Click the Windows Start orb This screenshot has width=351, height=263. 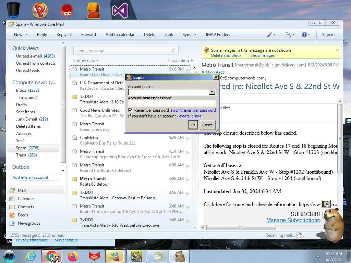click(x=9, y=256)
